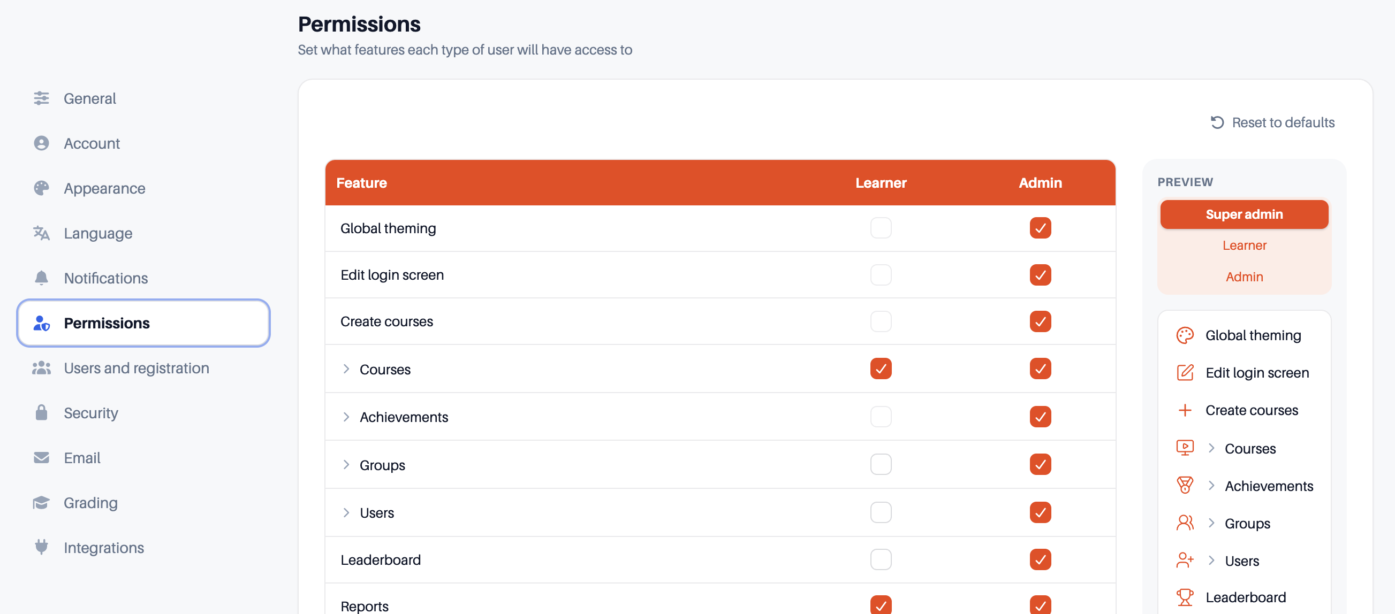
Task: Uncheck Reports for Learner
Action: [881, 605]
